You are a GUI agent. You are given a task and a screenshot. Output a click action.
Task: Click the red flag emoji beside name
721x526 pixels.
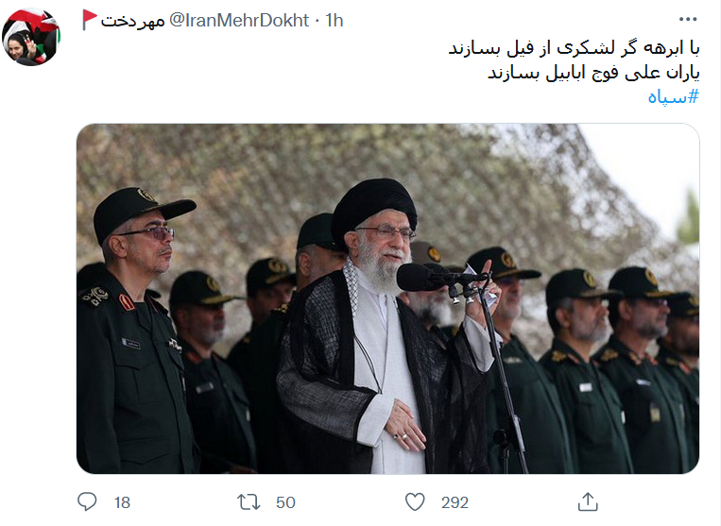(89, 19)
